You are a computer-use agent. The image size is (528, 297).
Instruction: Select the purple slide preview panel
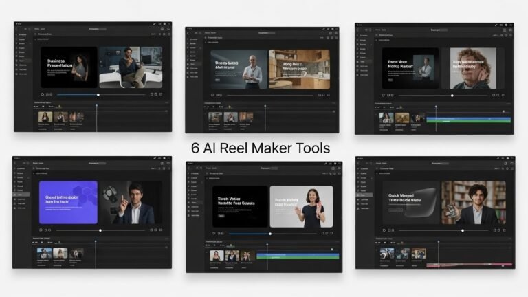[68, 202]
